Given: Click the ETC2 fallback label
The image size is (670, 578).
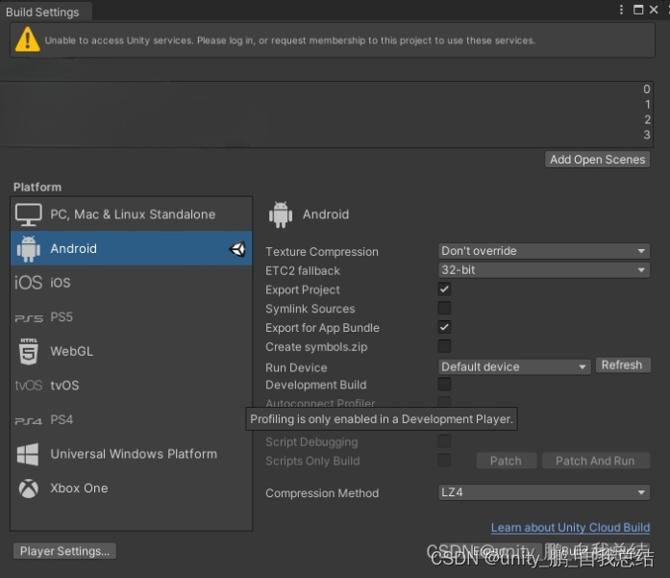Looking at the screenshot, I should [x=303, y=270].
